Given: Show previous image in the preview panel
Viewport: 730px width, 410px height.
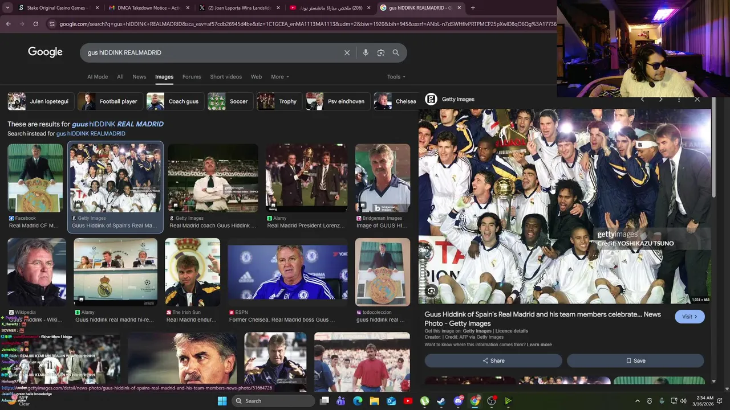Looking at the screenshot, I should (x=643, y=99).
